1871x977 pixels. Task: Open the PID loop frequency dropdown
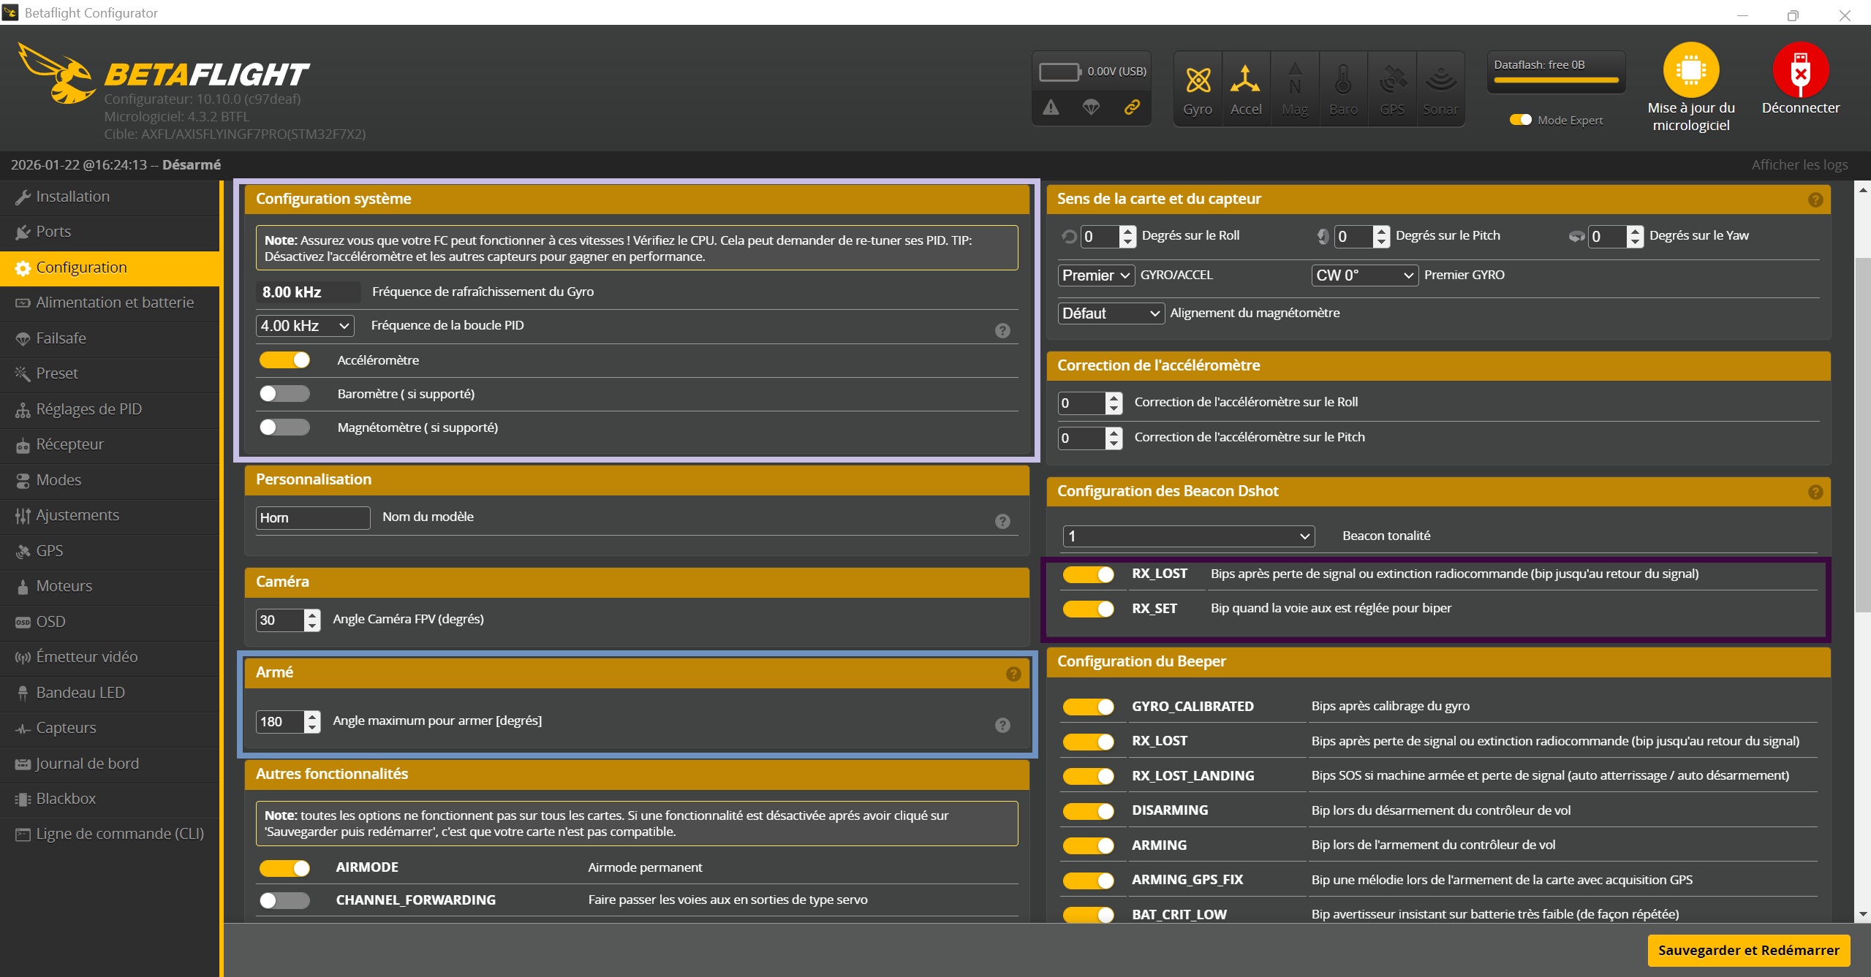click(305, 326)
